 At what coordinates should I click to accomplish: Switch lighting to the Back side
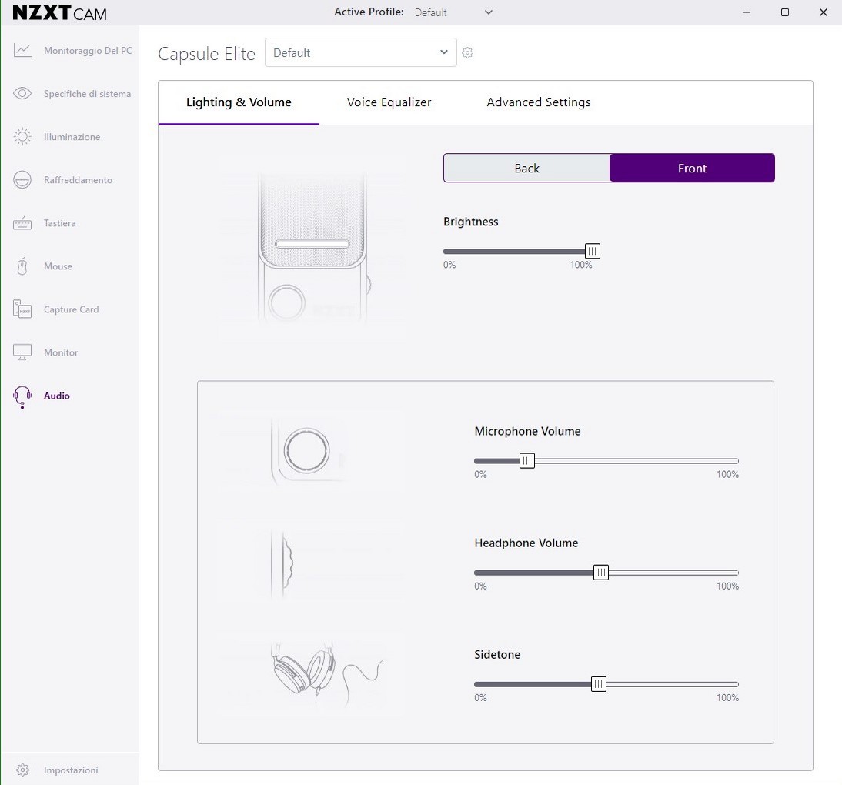[526, 169]
